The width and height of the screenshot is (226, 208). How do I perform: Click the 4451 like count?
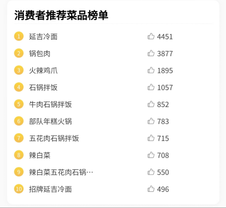click(x=165, y=37)
